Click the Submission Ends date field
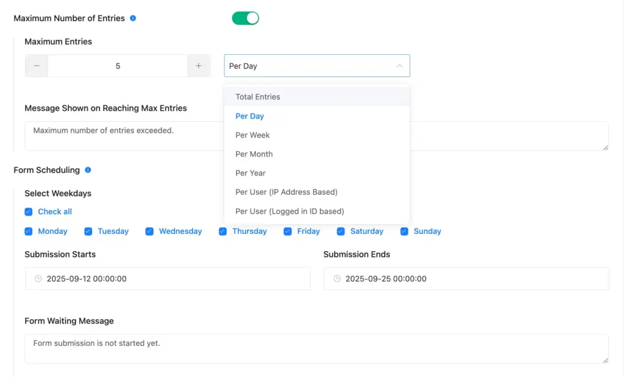624x377 pixels. pos(466,279)
